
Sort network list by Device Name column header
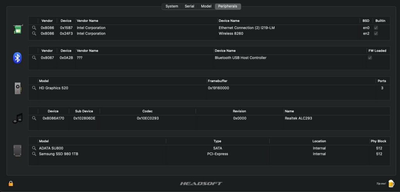click(229, 21)
